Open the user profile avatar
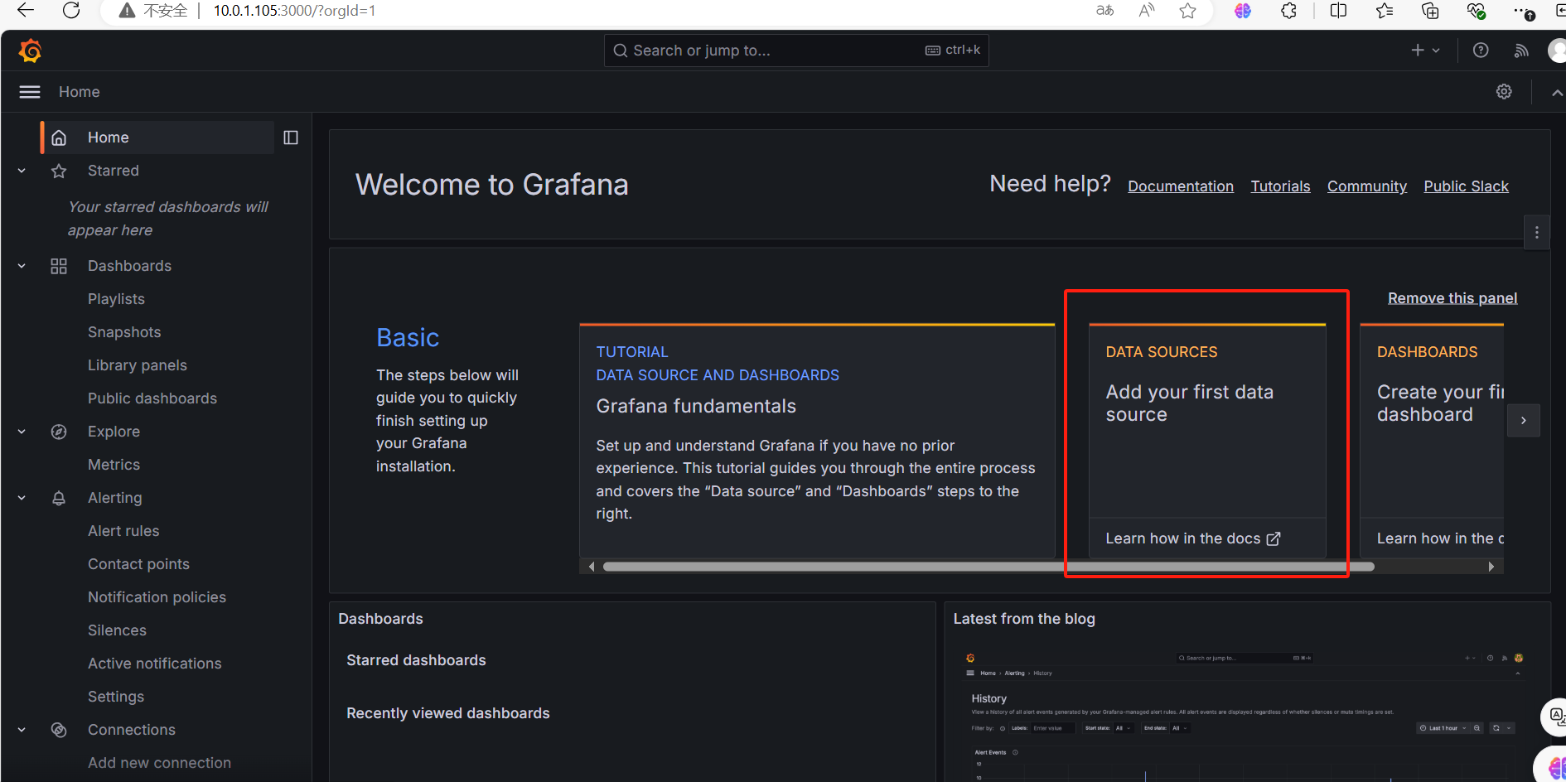This screenshot has height=782, width=1566. pyautogui.click(x=1557, y=51)
